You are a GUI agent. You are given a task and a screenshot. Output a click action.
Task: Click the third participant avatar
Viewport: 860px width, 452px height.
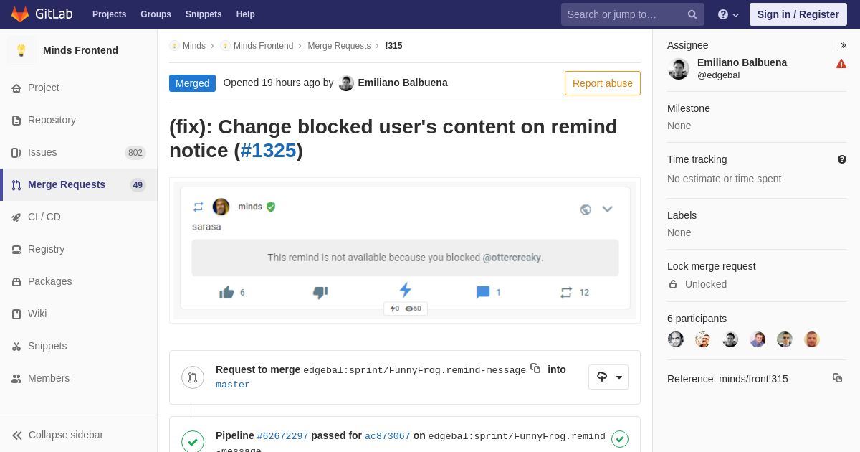coord(730,339)
